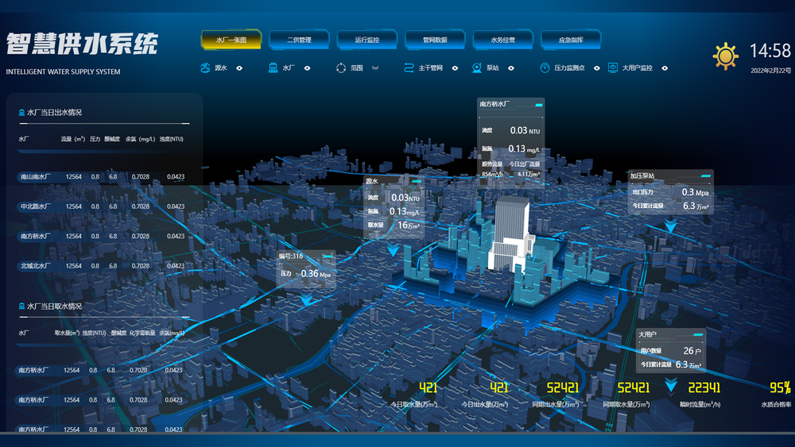The width and height of the screenshot is (795, 447).
Task: Select the 范围 dashed circle range icon
Action: pyautogui.click(x=341, y=68)
